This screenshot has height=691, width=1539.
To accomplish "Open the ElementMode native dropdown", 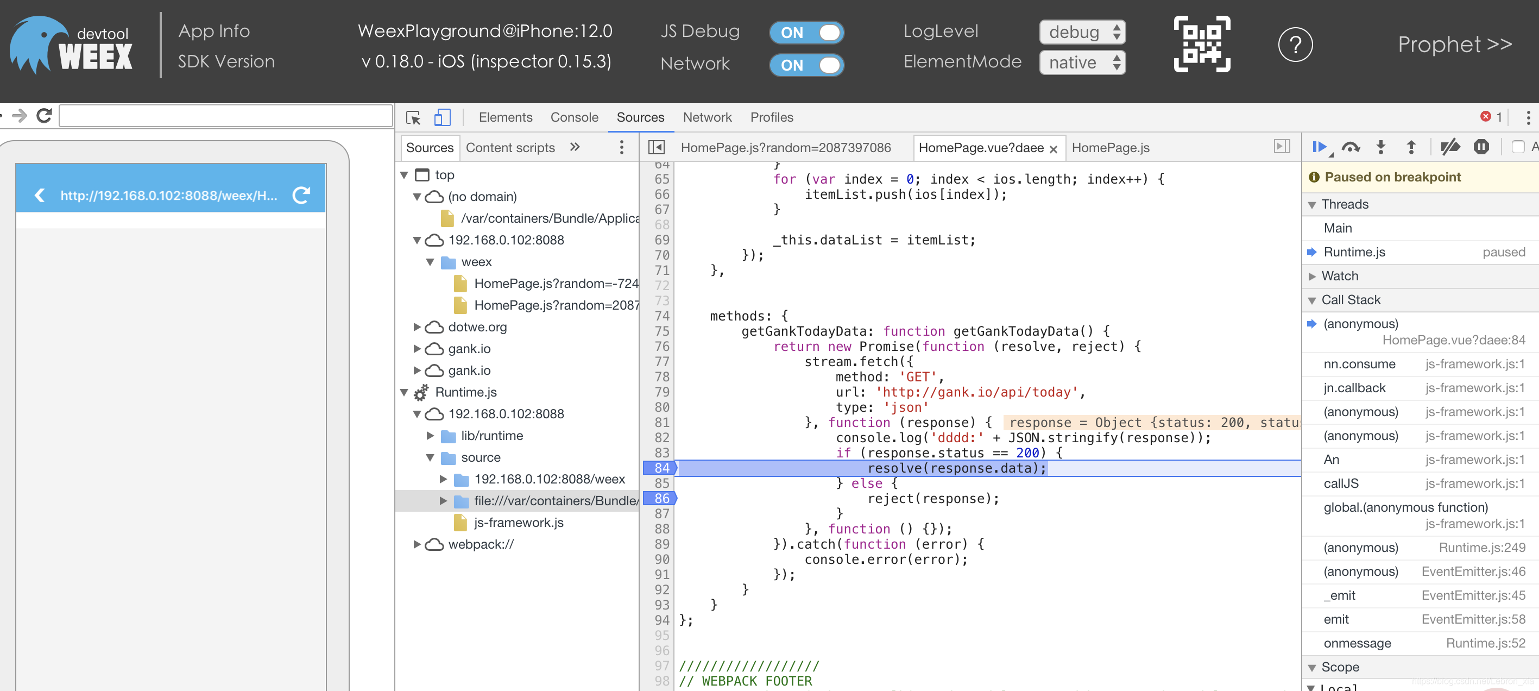I will pos(1082,63).
